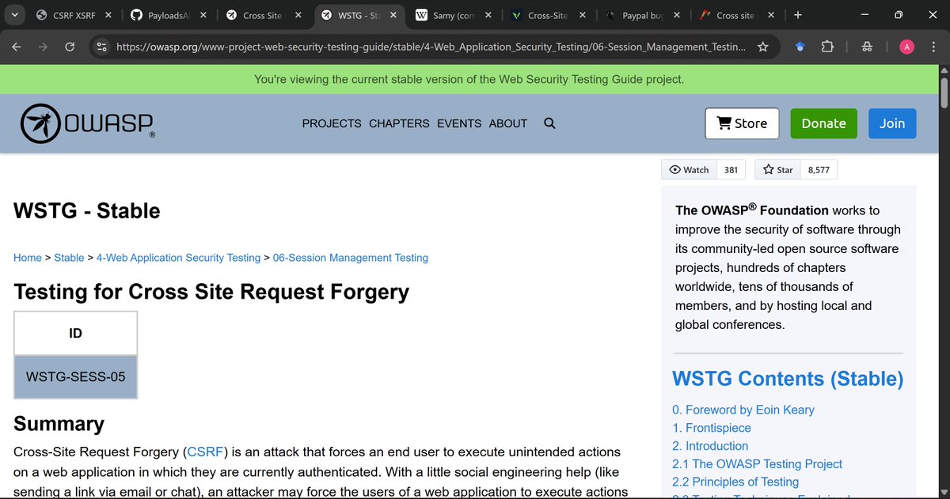The image size is (950, 499).
Task: Open the EVENTS menu
Action: tap(459, 123)
